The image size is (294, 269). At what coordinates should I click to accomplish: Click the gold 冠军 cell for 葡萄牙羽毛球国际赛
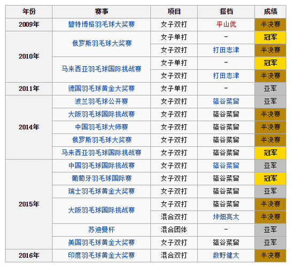[270, 178]
